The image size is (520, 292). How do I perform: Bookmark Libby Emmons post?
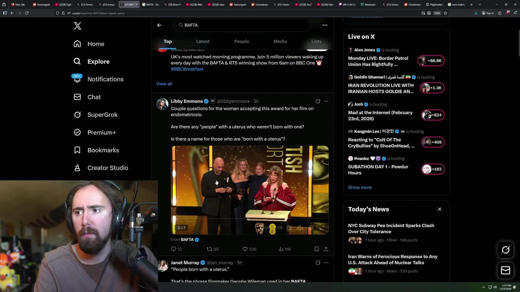[316, 249]
